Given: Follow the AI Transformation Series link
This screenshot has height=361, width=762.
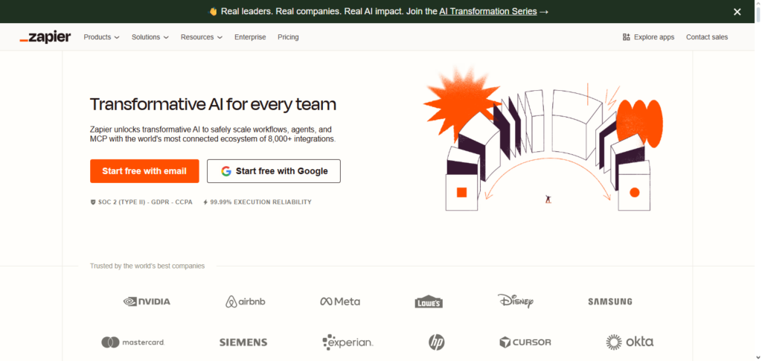Looking at the screenshot, I should tap(488, 12).
